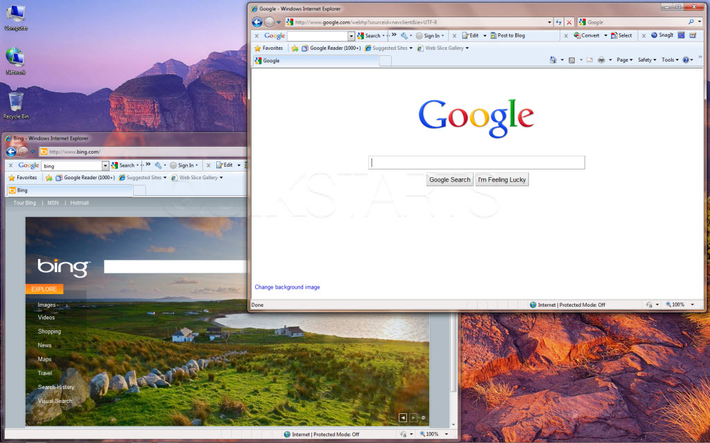Open Google Reader (1000+) favorite in Google window
The height and width of the screenshot is (443, 710).
[x=331, y=48]
